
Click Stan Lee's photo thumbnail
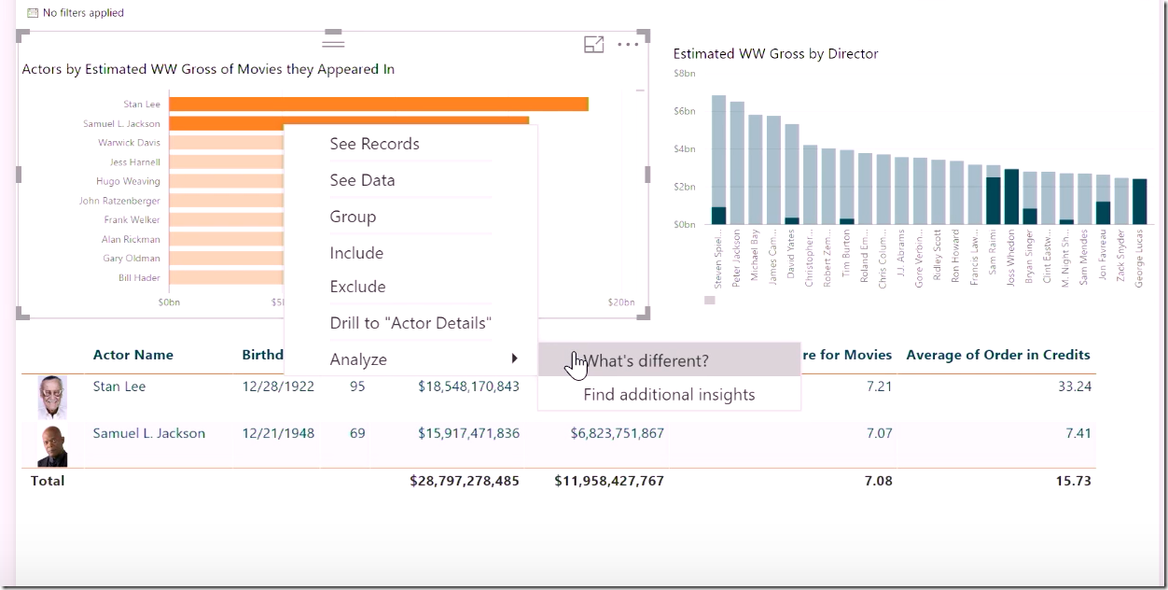pyautogui.click(x=52, y=397)
